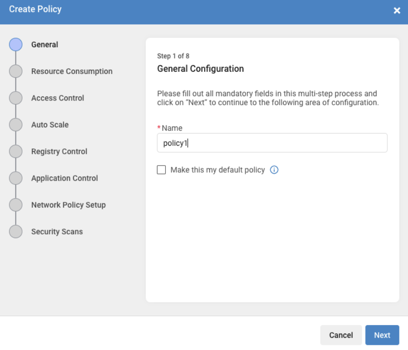Click the Security Scans step circle

(x=16, y=232)
